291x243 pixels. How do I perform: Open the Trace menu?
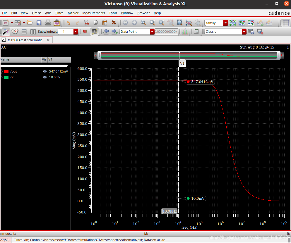click(x=59, y=13)
